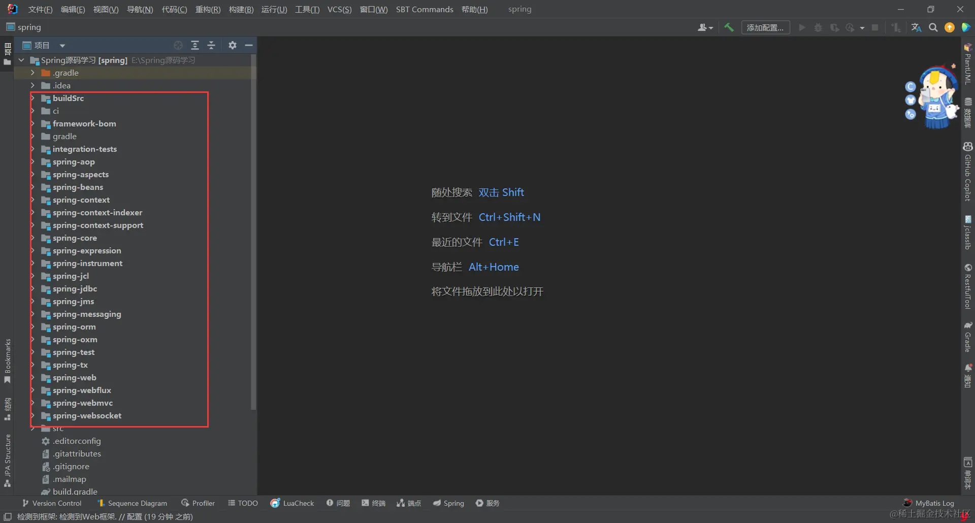The image size is (975, 523).
Task: Expand the spring-webmvc module
Action: point(32,403)
